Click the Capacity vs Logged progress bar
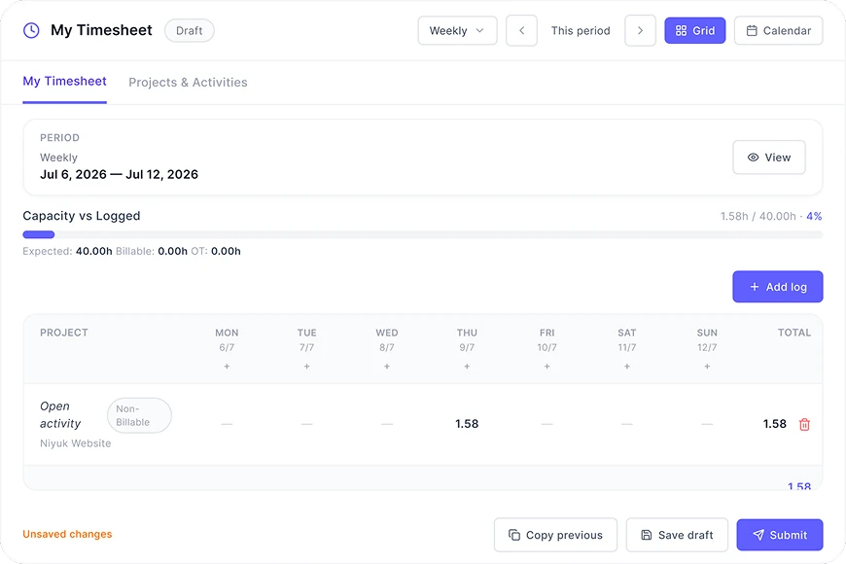The image size is (846, 564). click(x=423, y=234)
